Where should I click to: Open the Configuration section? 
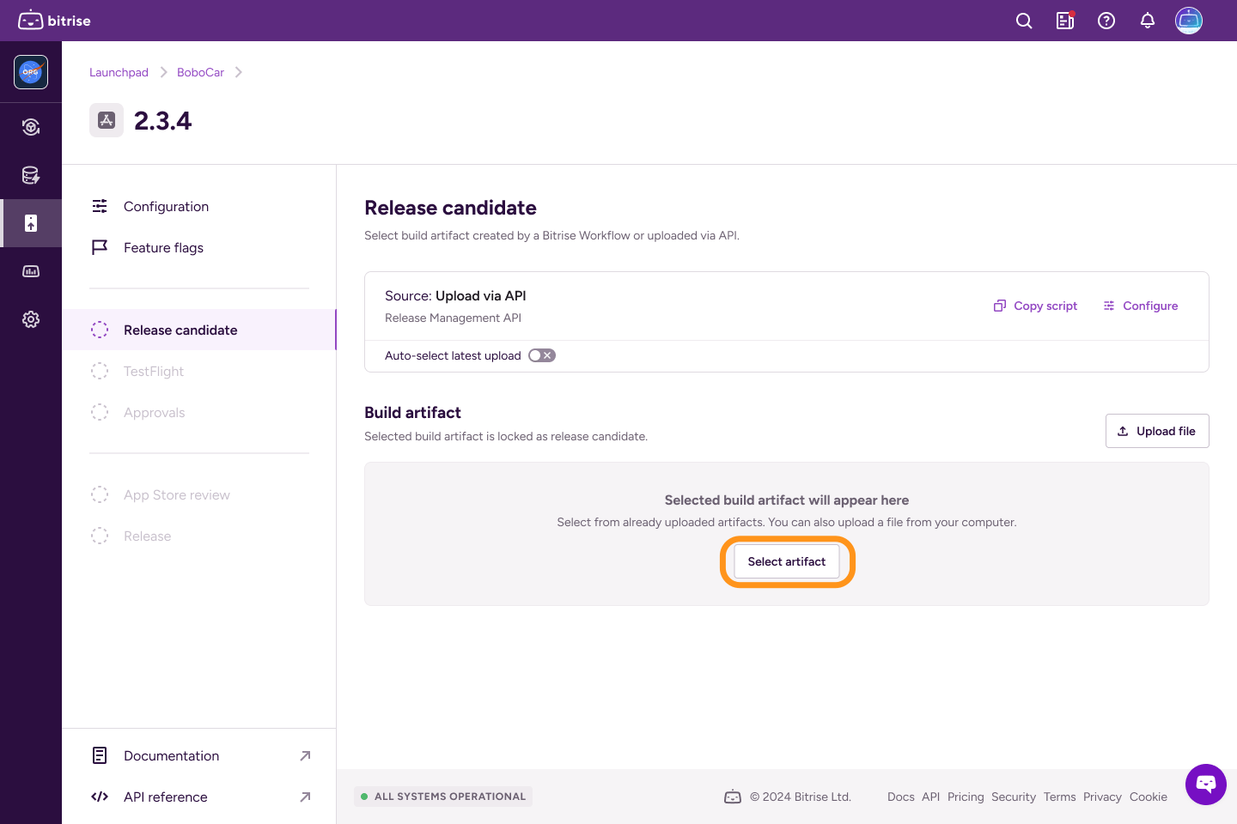[166, 207]
